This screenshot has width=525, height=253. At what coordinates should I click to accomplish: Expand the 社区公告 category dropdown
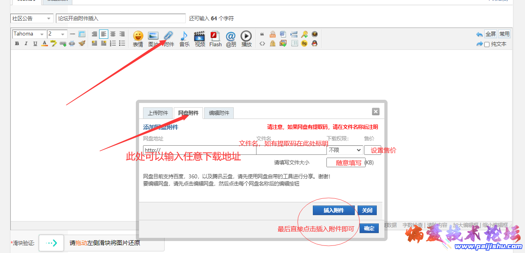click(32, 18)
